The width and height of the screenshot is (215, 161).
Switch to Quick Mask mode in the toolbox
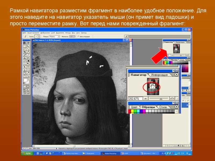pyautogui.click(x=28, y=86)
